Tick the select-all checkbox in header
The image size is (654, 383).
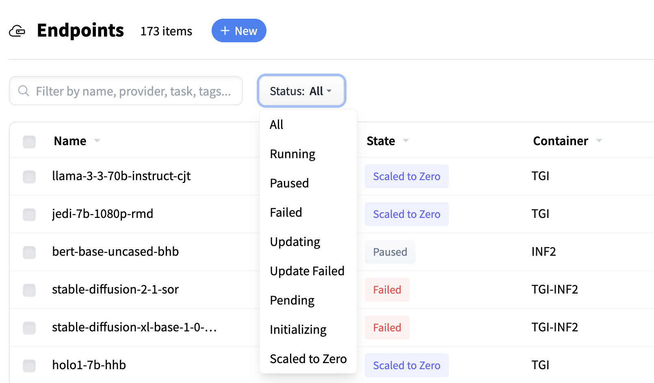pos(29,141)
